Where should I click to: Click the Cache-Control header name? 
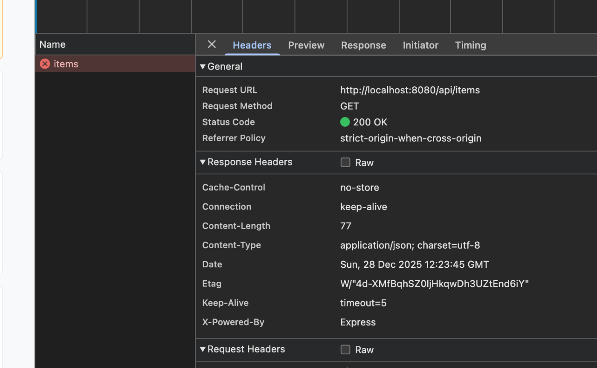[x=234, y=187]
